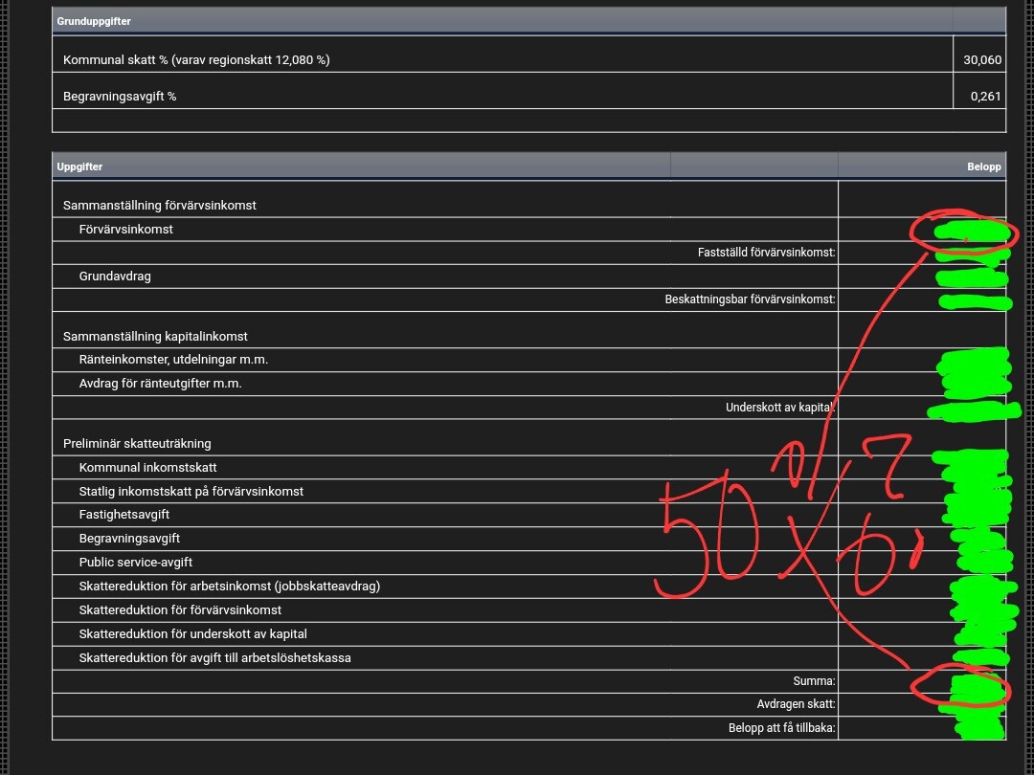The image size is (1034, 775).
Task: Click the Avdrag för ränteutgifter m.m. row
Action: 160,384
